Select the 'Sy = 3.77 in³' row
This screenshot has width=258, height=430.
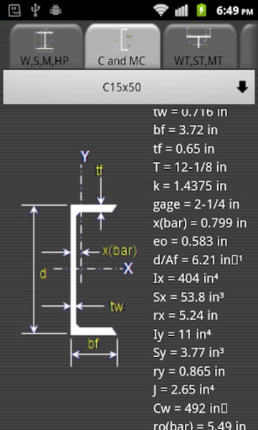(x=188, y=353)
